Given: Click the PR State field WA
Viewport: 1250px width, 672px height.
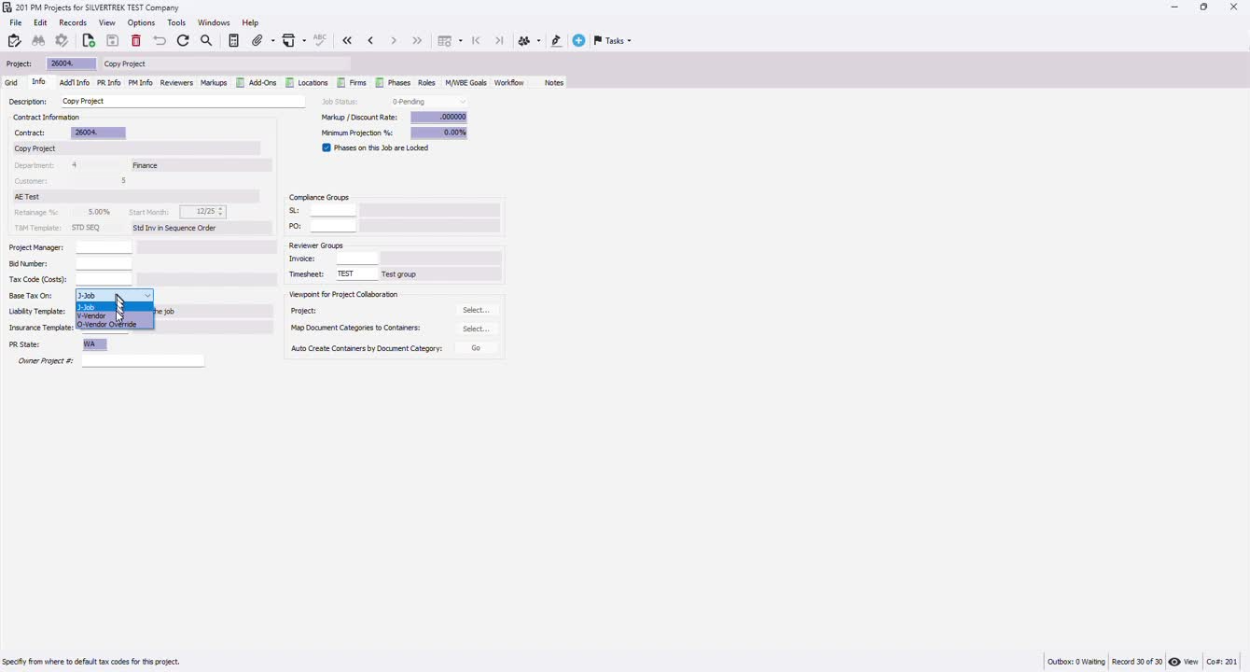Looking at the screenshot, I should tap(95, 344).
